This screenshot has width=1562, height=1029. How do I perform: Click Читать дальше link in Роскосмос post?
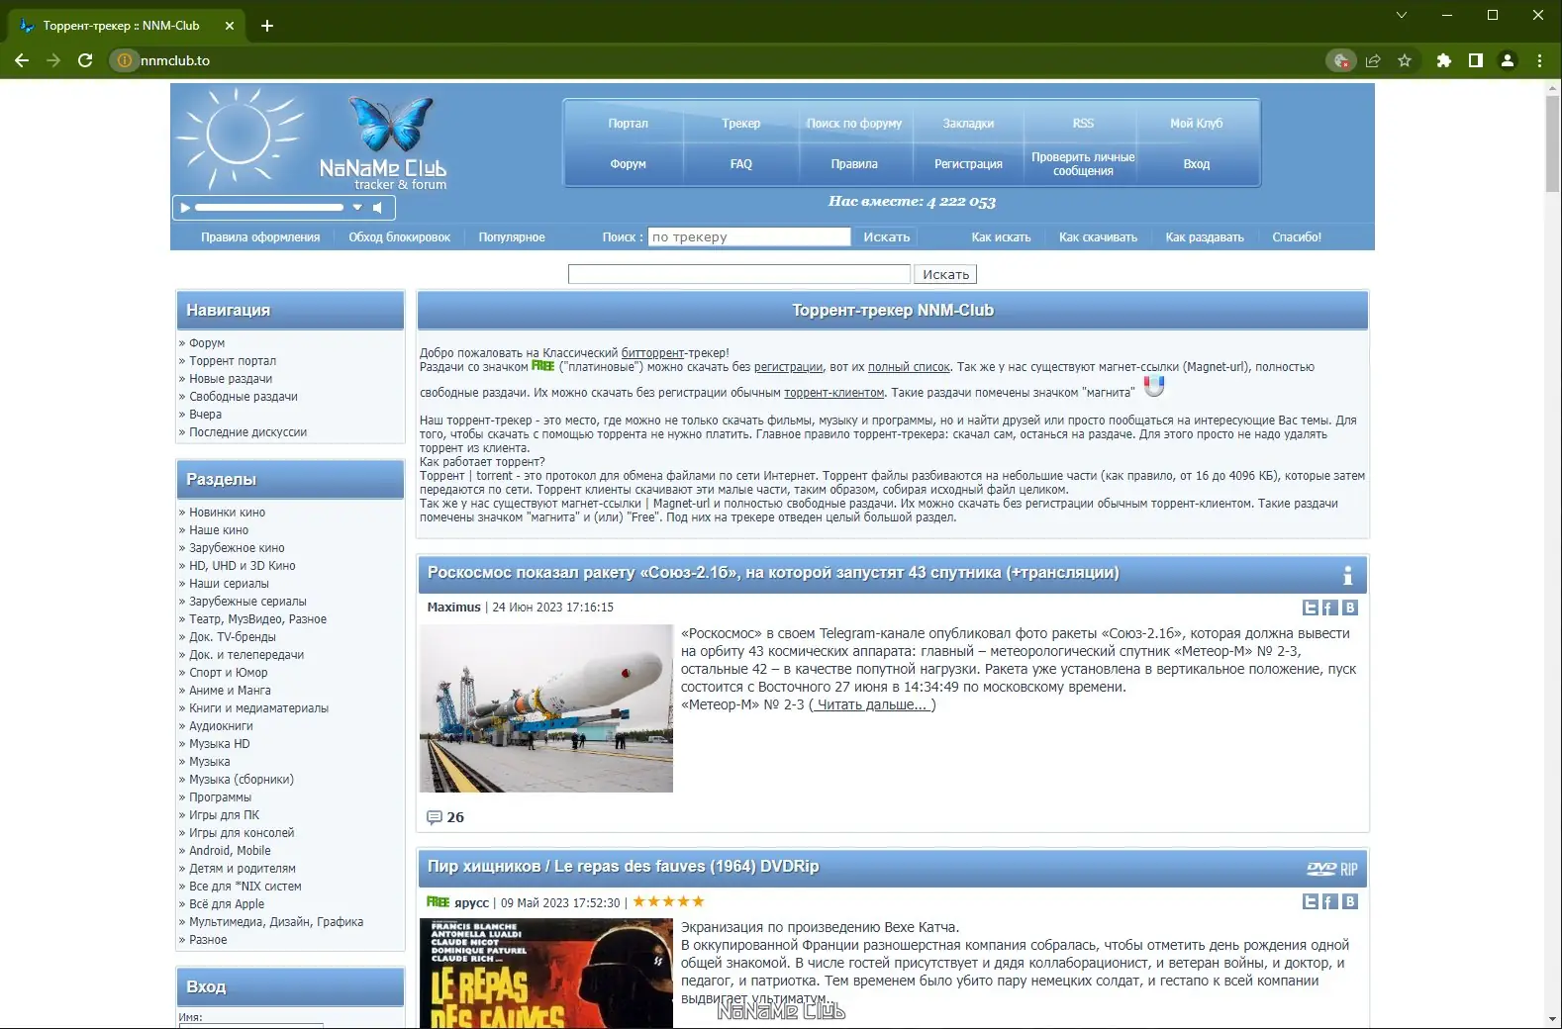point(872,704)
